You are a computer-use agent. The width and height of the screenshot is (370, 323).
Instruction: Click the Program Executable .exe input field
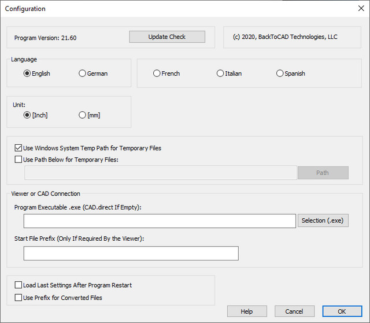pyautogui.click(x=160, y=221)
